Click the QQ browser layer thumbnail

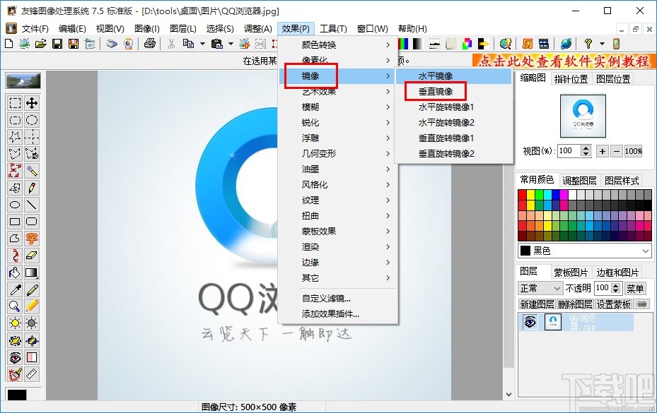pyautogui.click(x=554, y=321)
